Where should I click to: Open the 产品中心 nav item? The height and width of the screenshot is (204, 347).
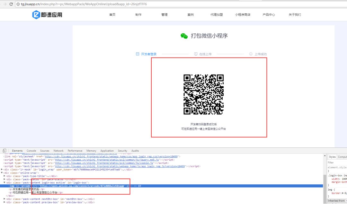pyautogui.click(x=269, y=14)
